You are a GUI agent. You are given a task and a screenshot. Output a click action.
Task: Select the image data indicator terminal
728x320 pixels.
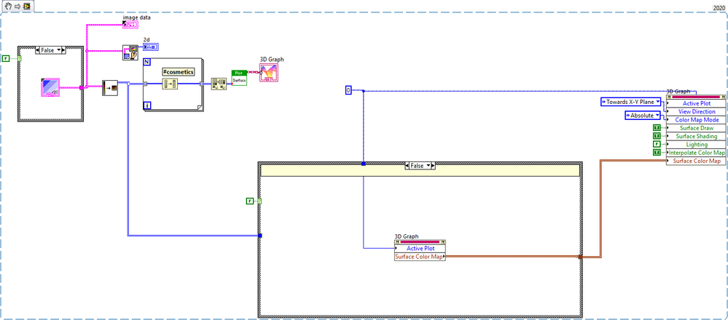[130, 25]
